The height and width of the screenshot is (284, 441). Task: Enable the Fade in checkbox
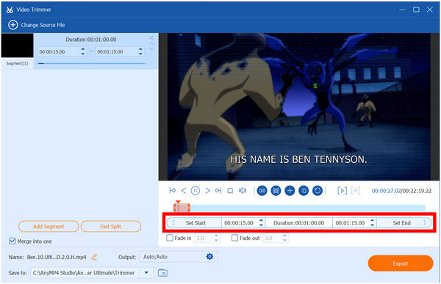coord(170,238)
